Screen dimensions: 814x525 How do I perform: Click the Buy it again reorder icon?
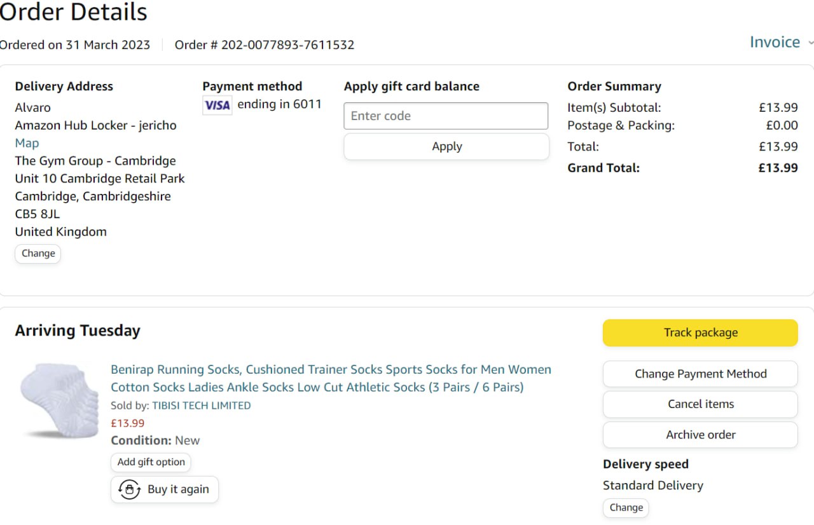click(130, 489)
